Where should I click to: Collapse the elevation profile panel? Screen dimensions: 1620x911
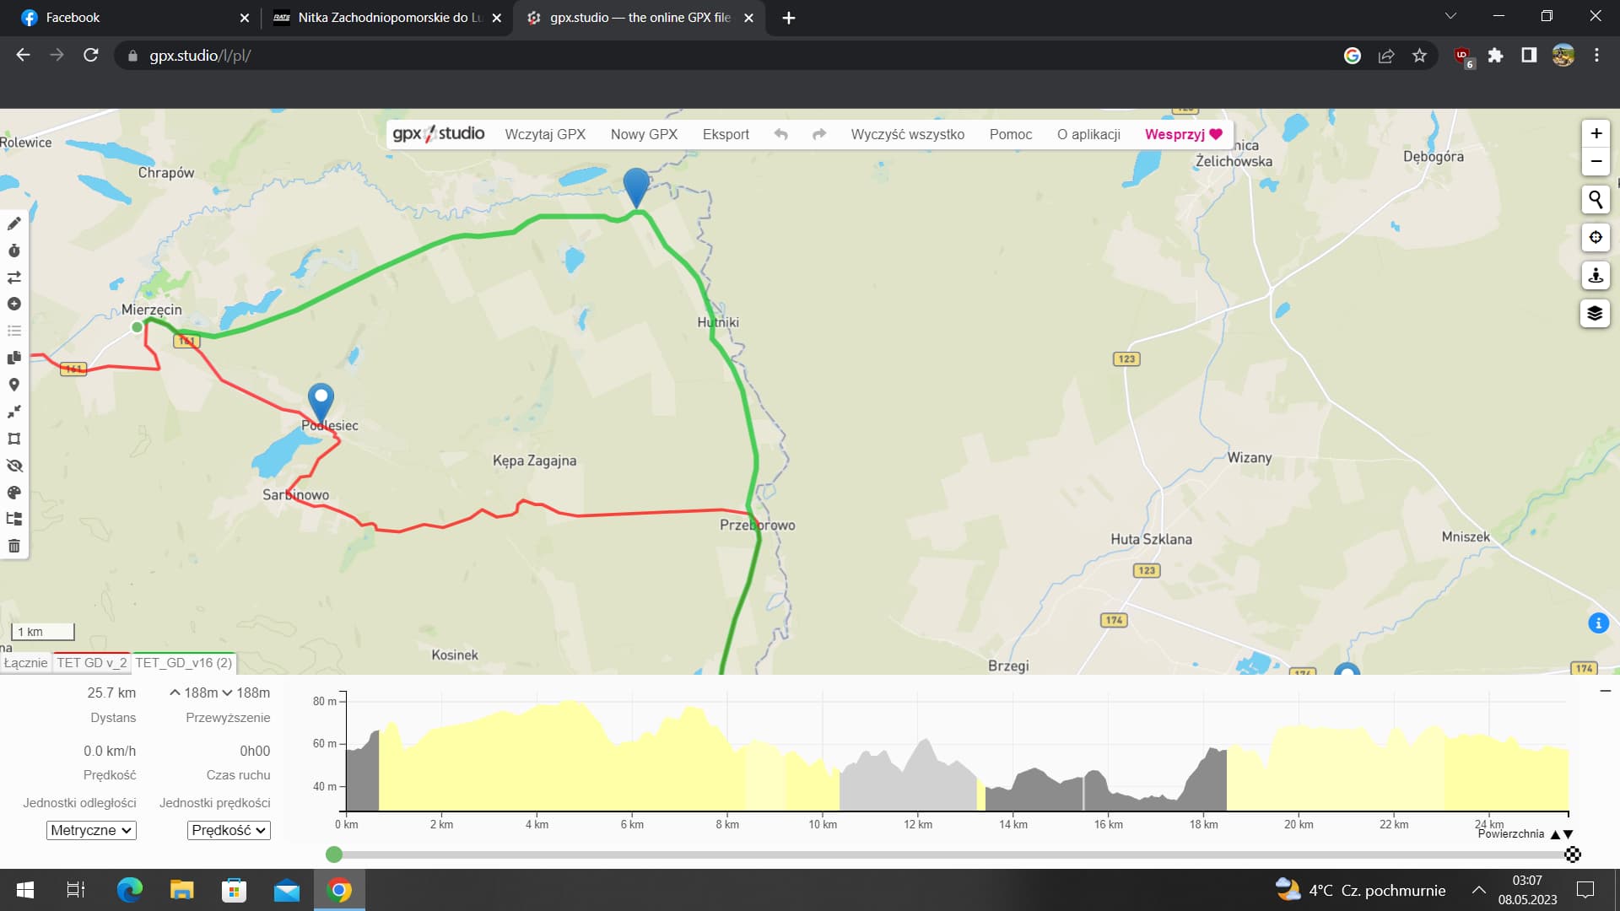tap(1605, 691)
